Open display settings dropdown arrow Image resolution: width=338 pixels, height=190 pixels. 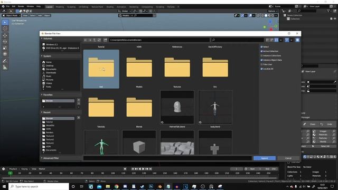pyautogui.click(x=280, y=40)
